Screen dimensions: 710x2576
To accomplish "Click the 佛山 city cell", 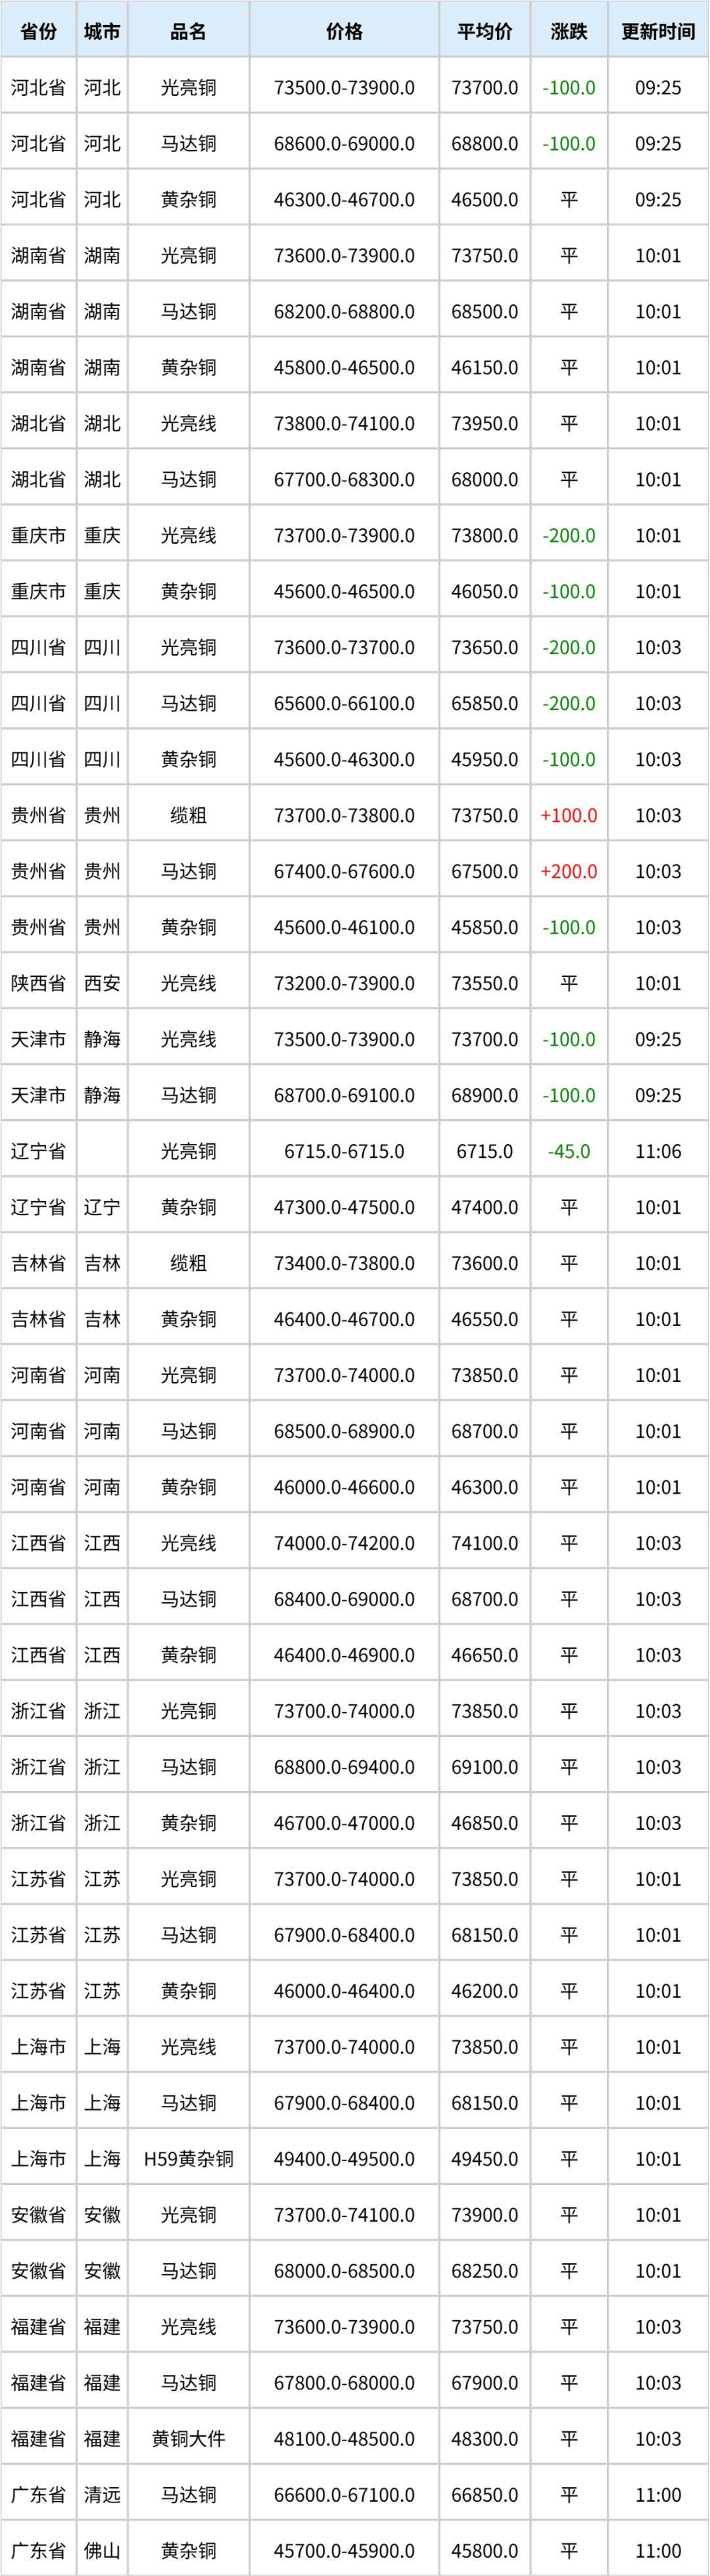I will pos(102,2552).
